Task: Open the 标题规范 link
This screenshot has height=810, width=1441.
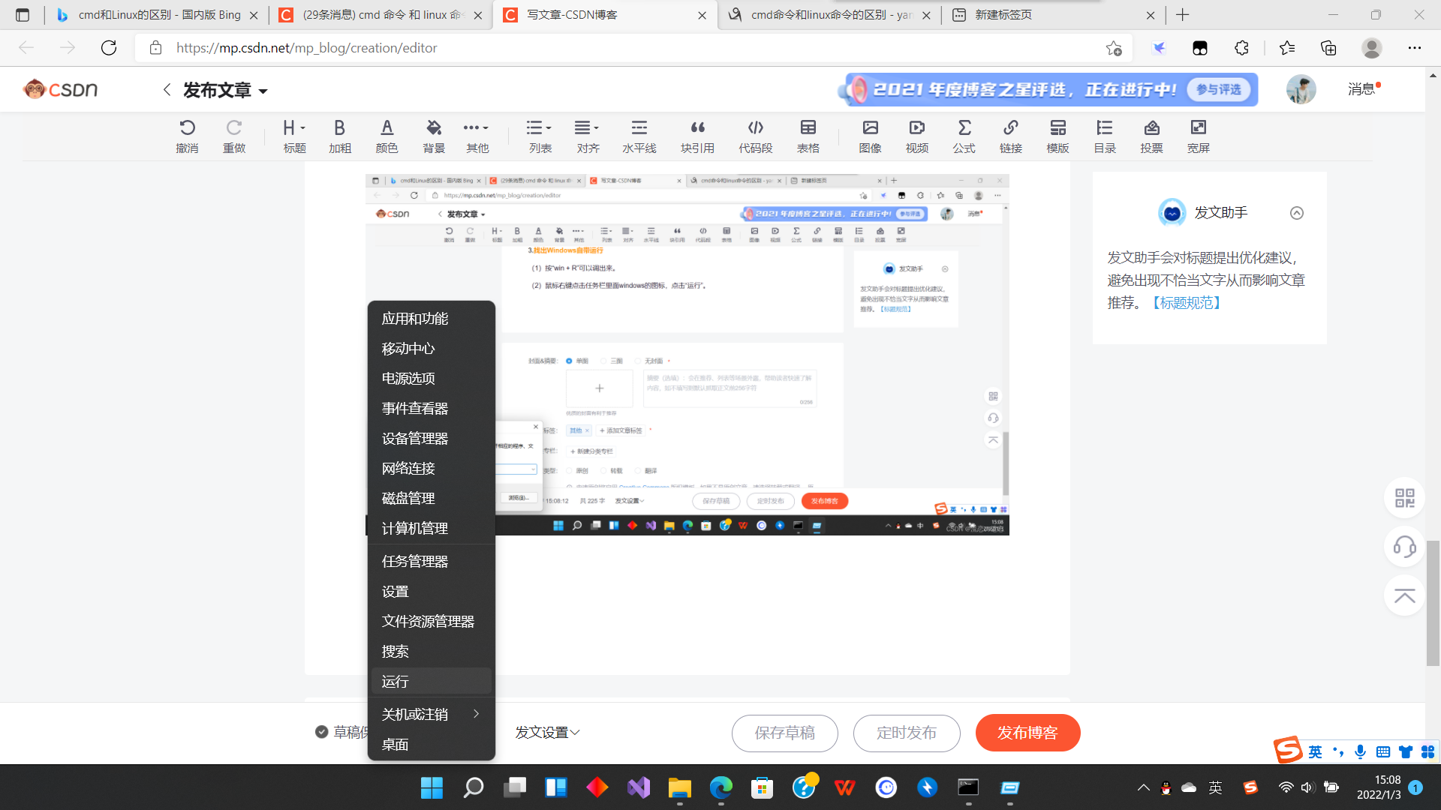Action: click(x=1186, y=303)
